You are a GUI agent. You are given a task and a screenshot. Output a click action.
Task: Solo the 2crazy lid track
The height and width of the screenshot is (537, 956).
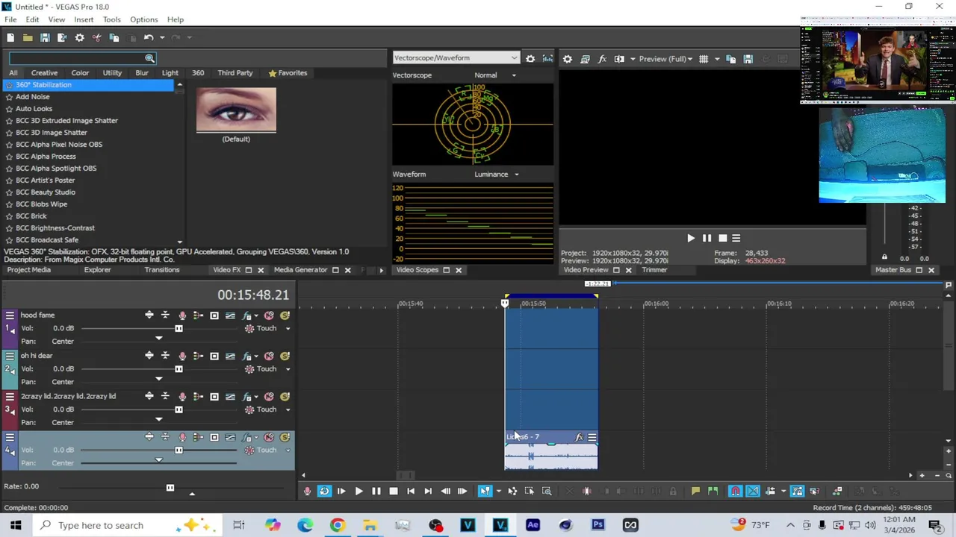coord(285,397)
